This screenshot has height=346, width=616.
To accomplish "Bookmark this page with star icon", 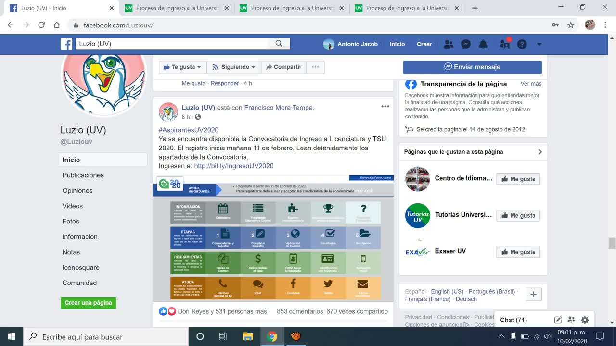I will click(x=571, y=25).
